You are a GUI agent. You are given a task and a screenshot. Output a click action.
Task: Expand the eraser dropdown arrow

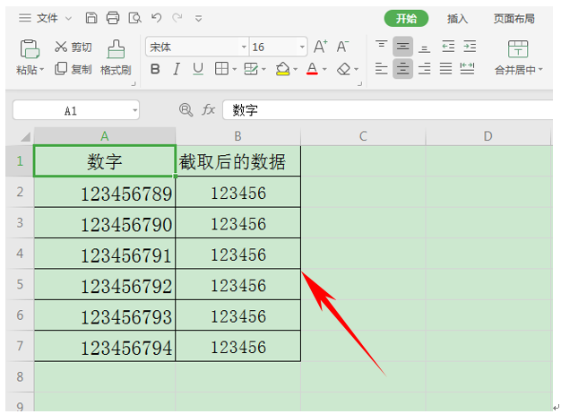(x=356, y=69)
